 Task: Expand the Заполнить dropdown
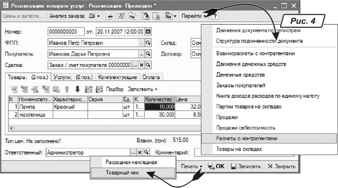click(142, 89)
